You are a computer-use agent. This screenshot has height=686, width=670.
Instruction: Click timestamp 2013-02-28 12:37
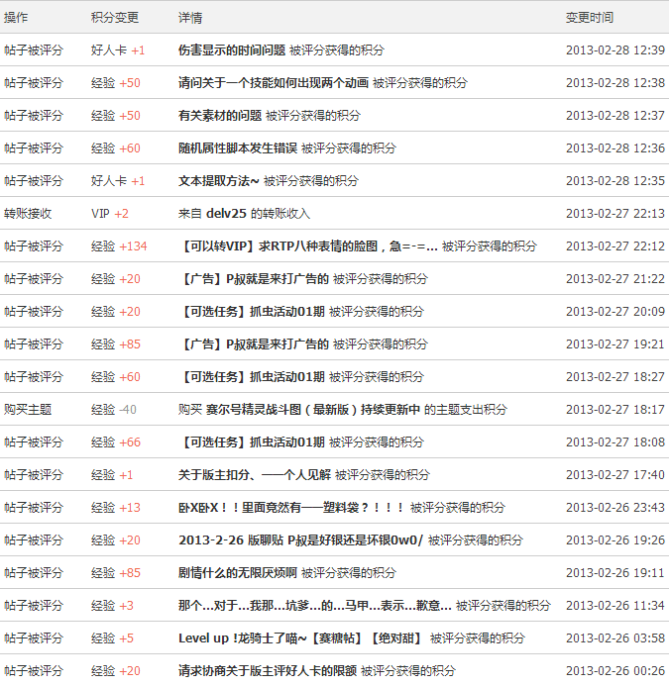pyautogui.click(x=615, y=116)
